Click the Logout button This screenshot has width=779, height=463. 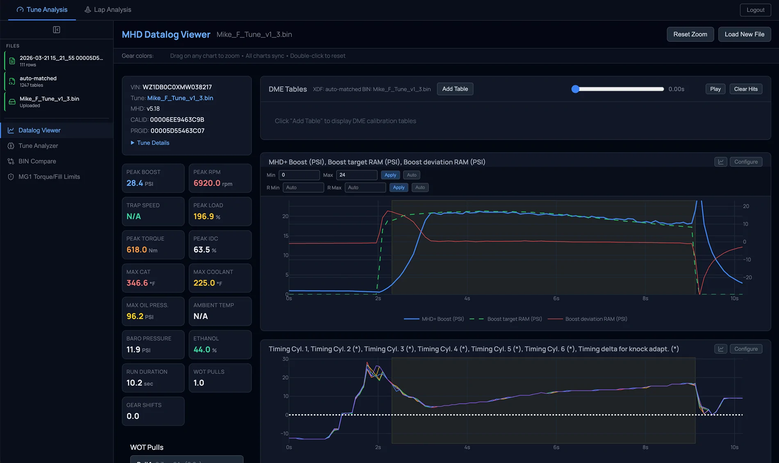pyautogui.click(x=755, y=10)
